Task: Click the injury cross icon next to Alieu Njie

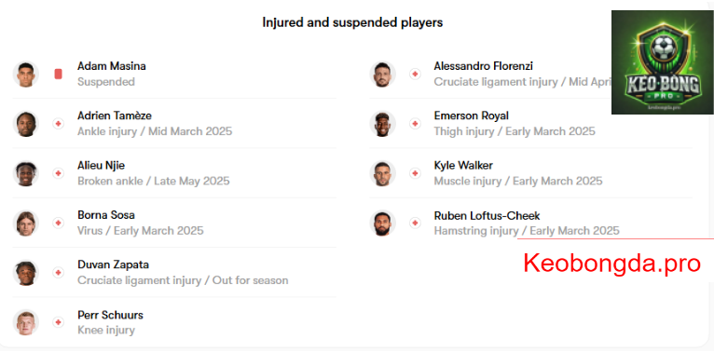Action: pos(59,173)
